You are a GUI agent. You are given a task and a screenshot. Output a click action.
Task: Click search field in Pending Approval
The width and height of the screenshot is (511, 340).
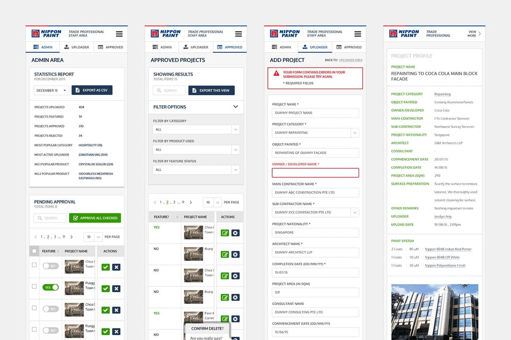click(x=50, y=218)
